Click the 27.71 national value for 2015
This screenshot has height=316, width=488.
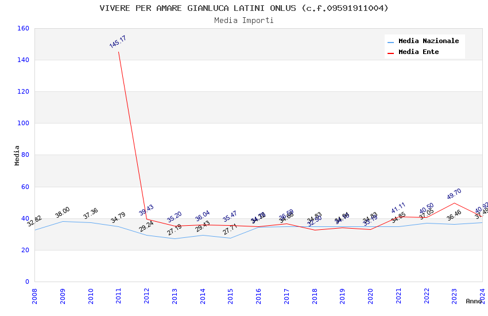pos(230,229)
